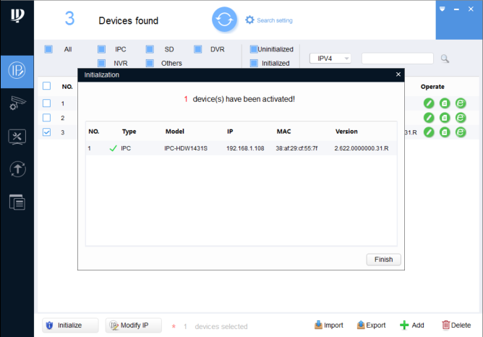Viewport: 483px width, 337px height.
Task: Click the IP column header in dialog
Action: tap(230, 132)
